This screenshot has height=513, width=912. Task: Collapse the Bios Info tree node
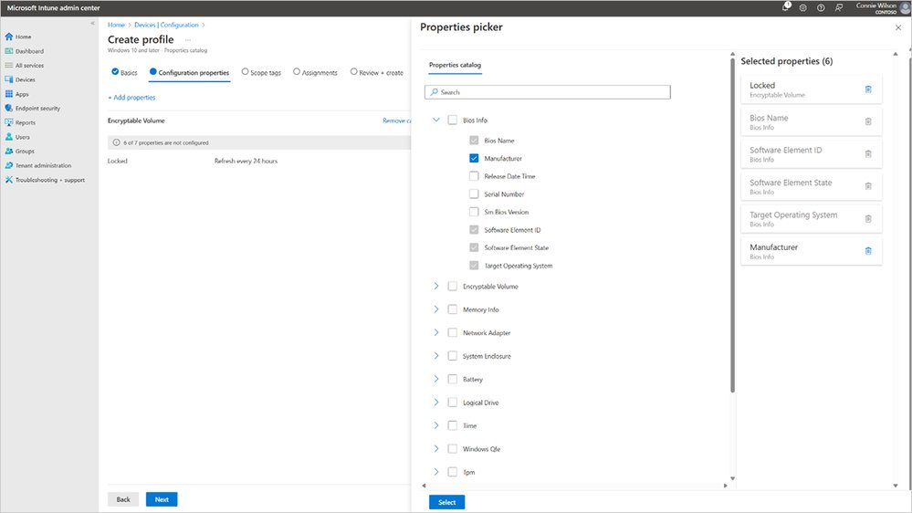[436, 120]
